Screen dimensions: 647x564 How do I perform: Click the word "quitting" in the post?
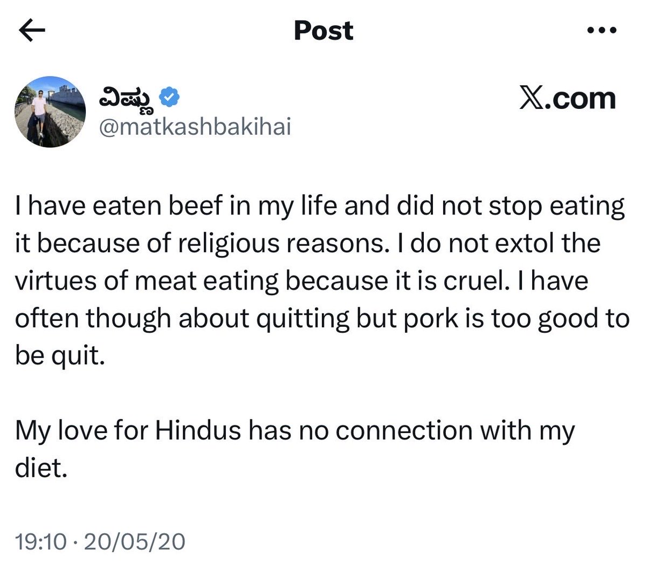click(304, 320)
